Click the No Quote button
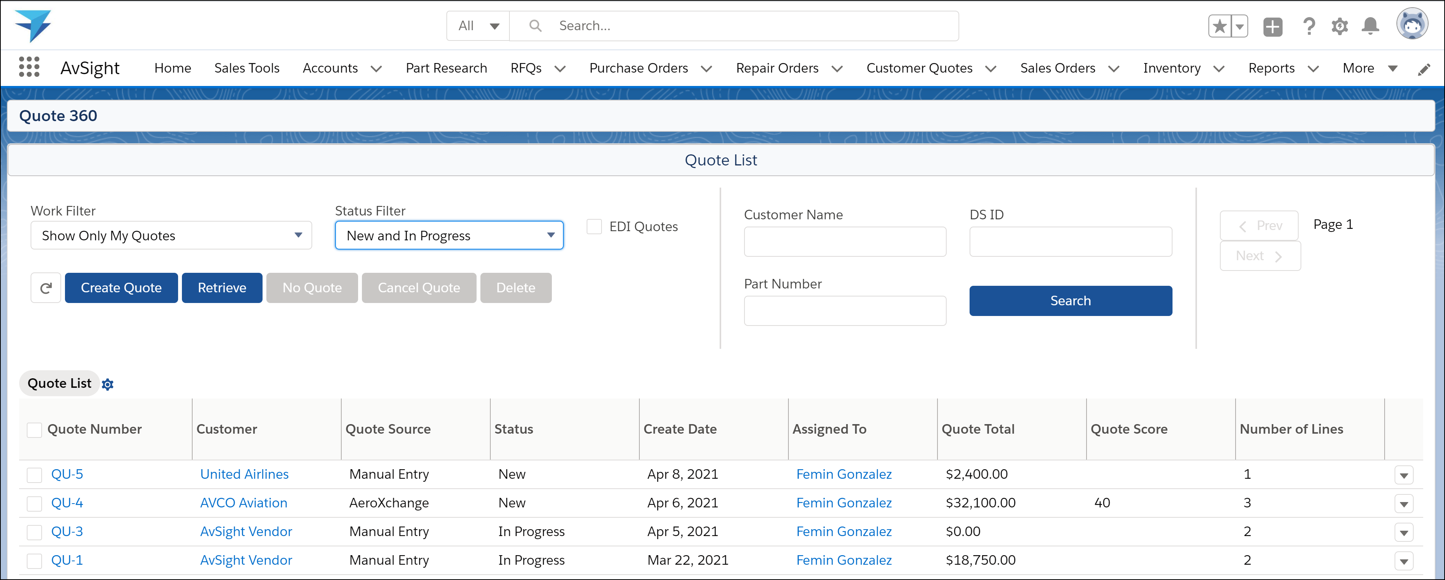The image size is (1445, 580). click(x=312, y=288)
